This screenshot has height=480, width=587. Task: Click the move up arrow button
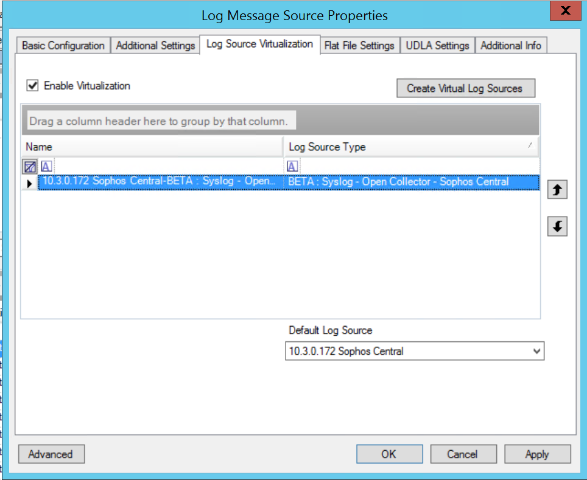pos(557,190)
